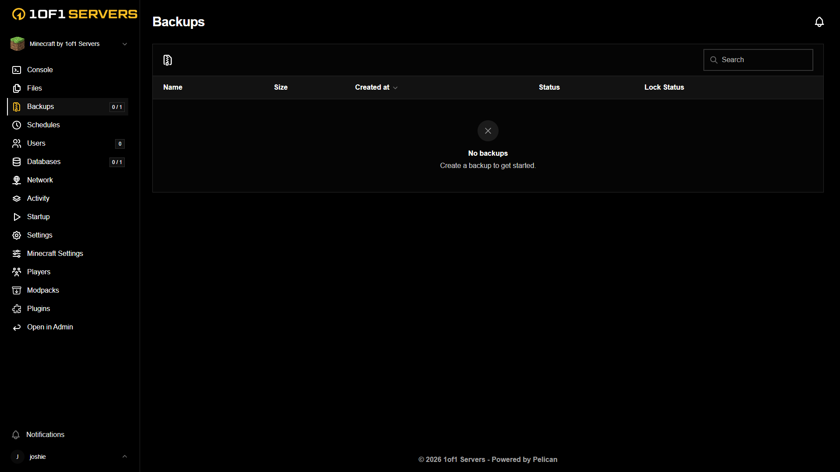Click the Open in Admin arrow icon
This screenshot has width=840, height=472.
pos(17,327)
